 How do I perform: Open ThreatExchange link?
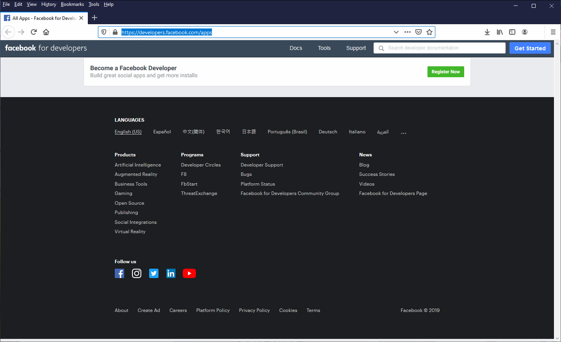(x=199, y=193)
